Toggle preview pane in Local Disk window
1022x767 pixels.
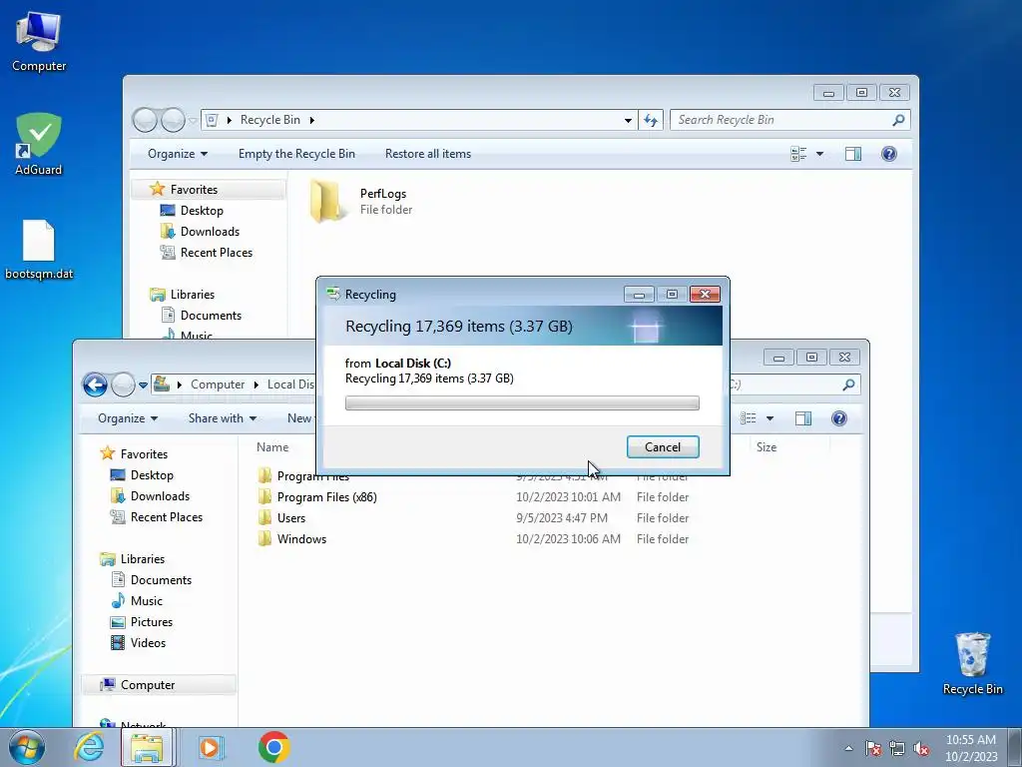click(x=803, y=418)
